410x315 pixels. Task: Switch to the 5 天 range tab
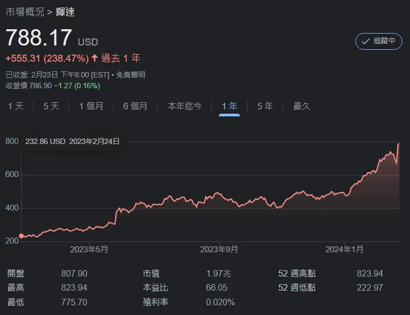click(51, 106)
